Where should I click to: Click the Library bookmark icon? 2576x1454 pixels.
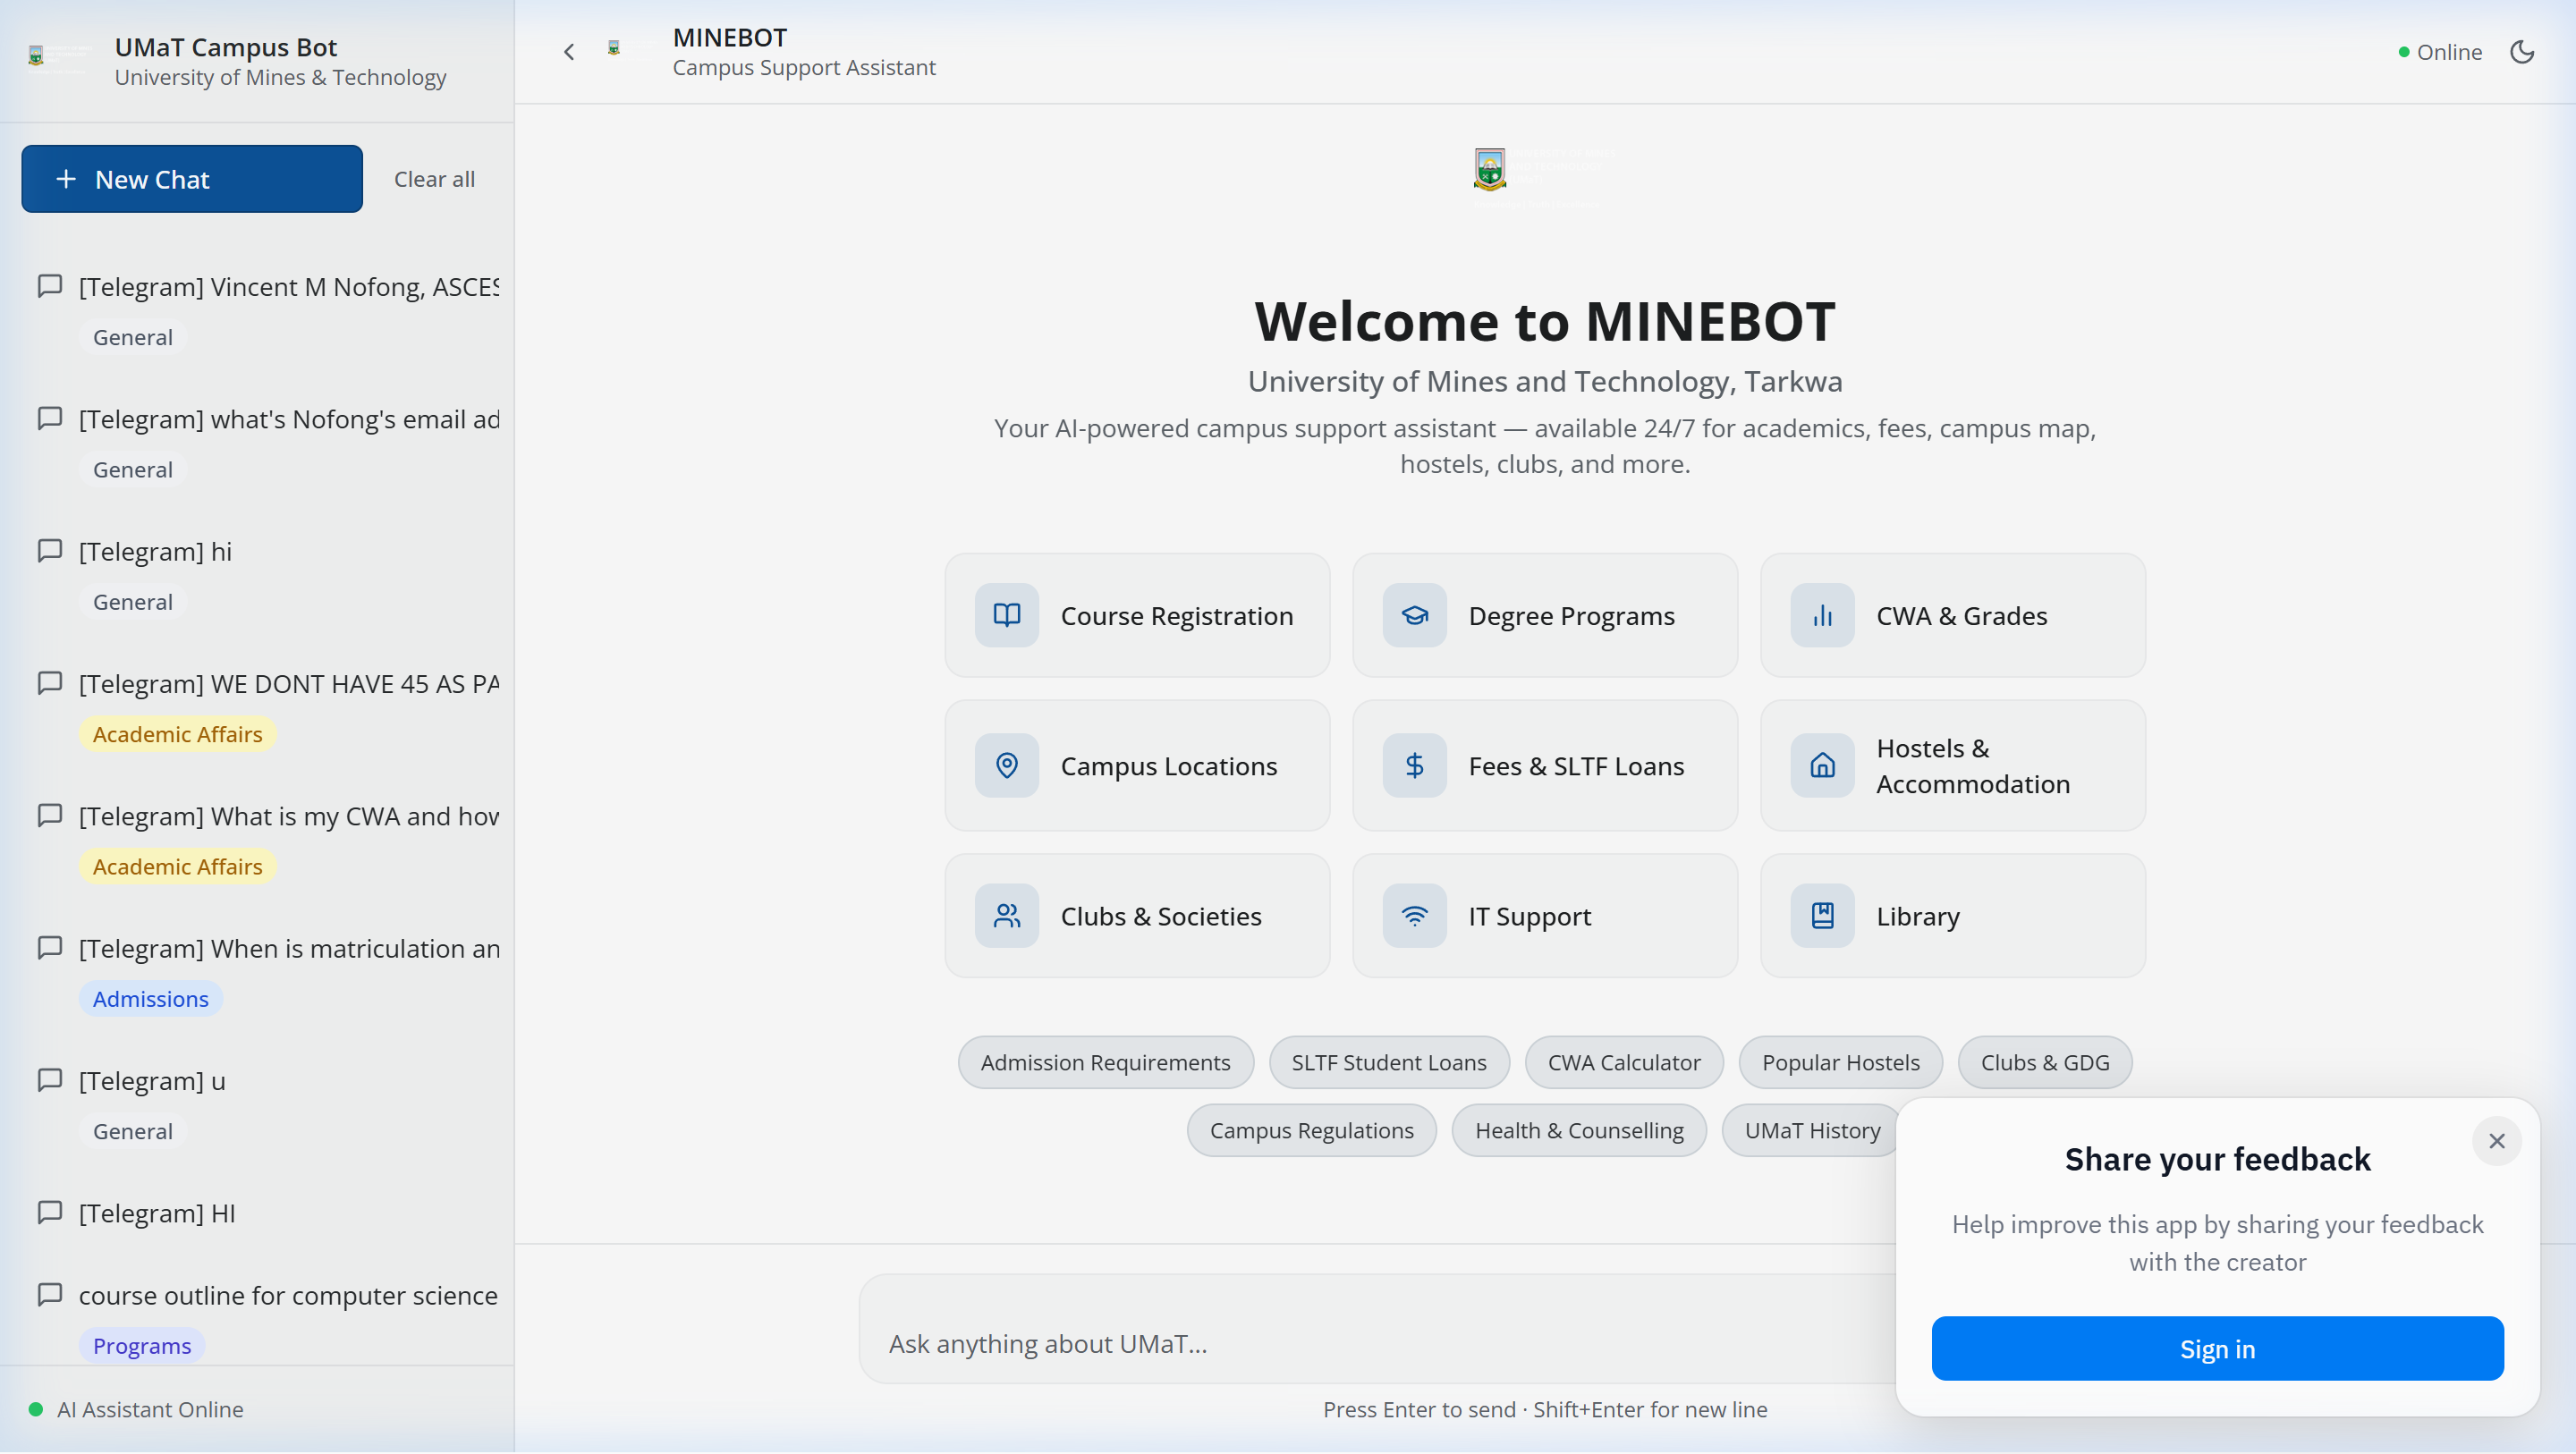coord(1823,915)
